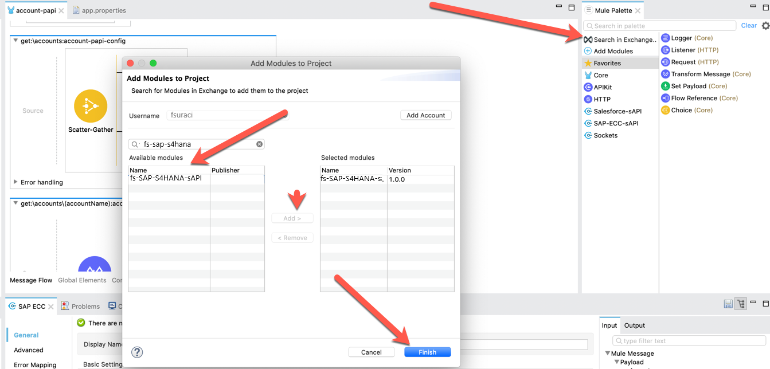Pick the Transform Message component
The width and height of the screenshot is (770, 369).
(x=706, y=74)
